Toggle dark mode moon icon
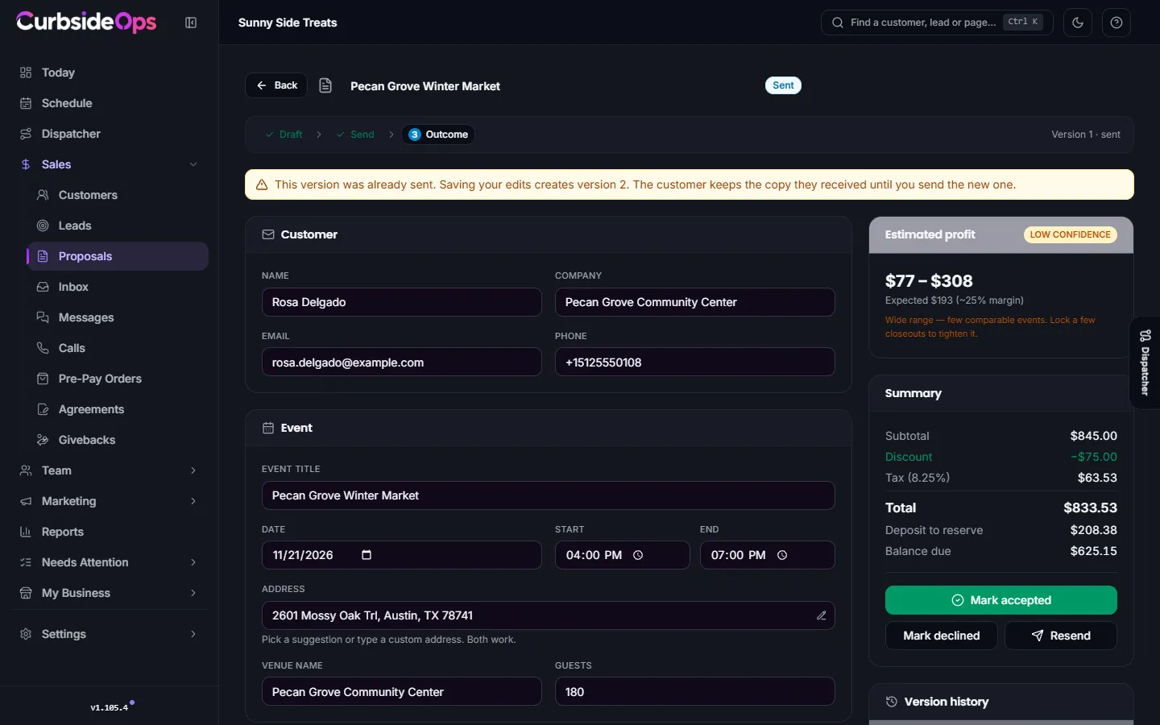 point(1078,23)
